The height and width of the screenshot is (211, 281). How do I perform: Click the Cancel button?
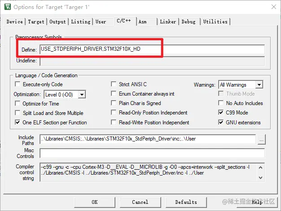click(x=140, y=202)
